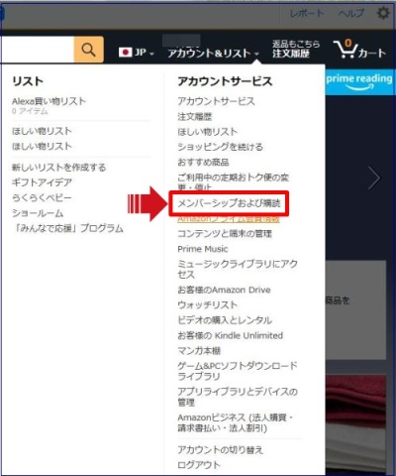Click the prime reading banner
The image size is (396, 476).
359,81
